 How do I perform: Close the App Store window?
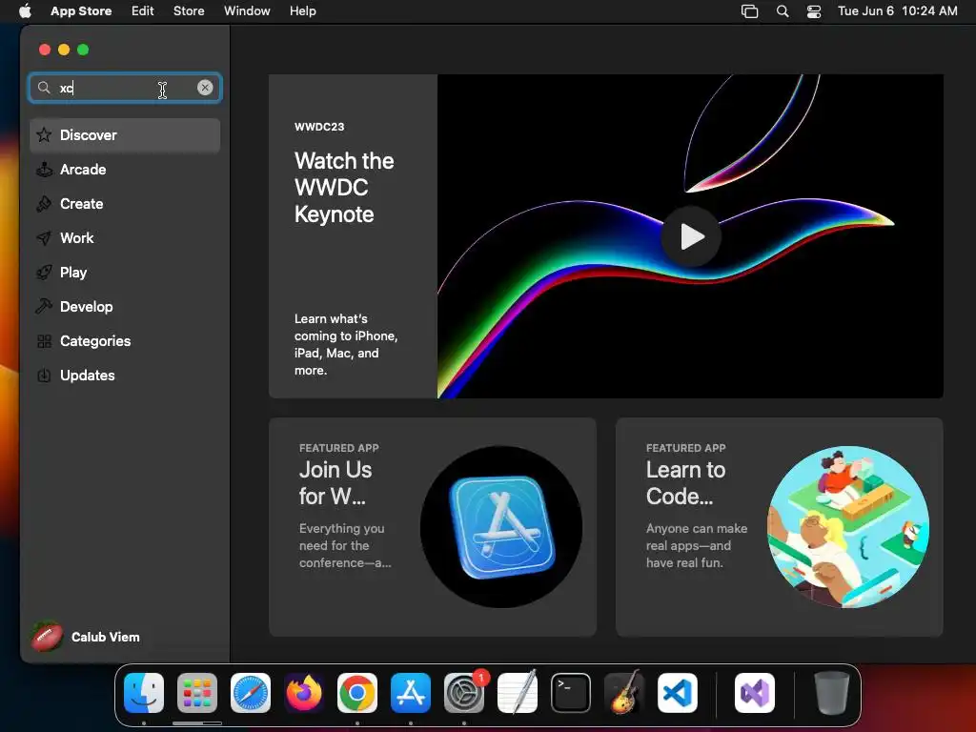tap(44, 50)
